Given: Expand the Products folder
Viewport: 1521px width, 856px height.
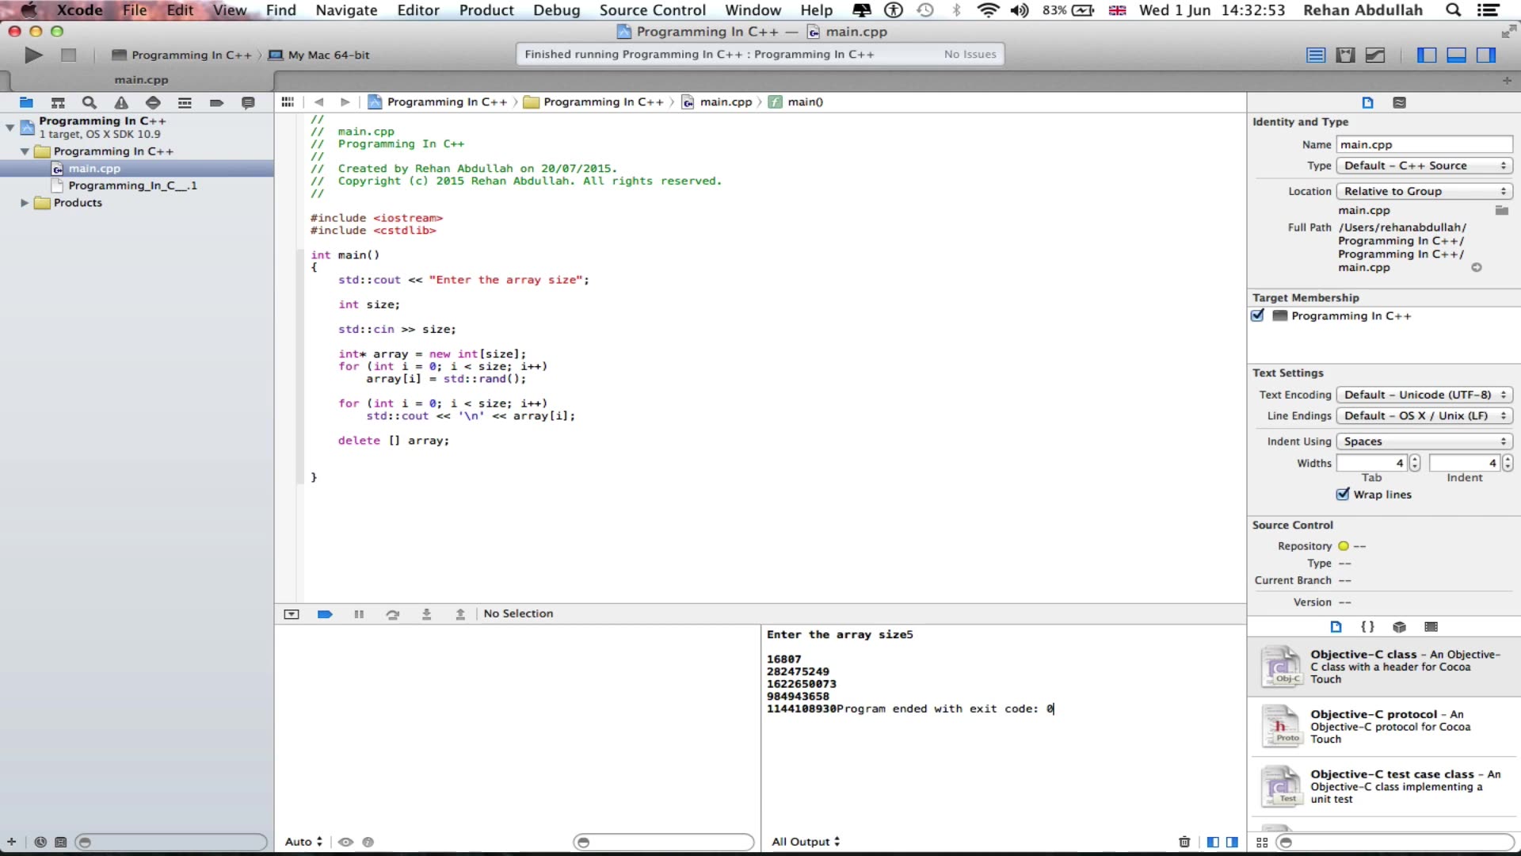Looking at the screenshot, I should pos(25,203).
